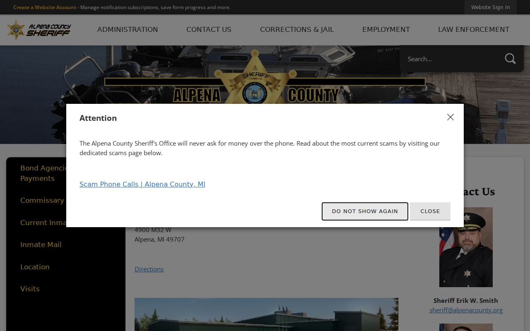The width and height of the screenshot is (530, 331).
Task: Select Inmate Mail in the sidebar
Action: [41, 245]
